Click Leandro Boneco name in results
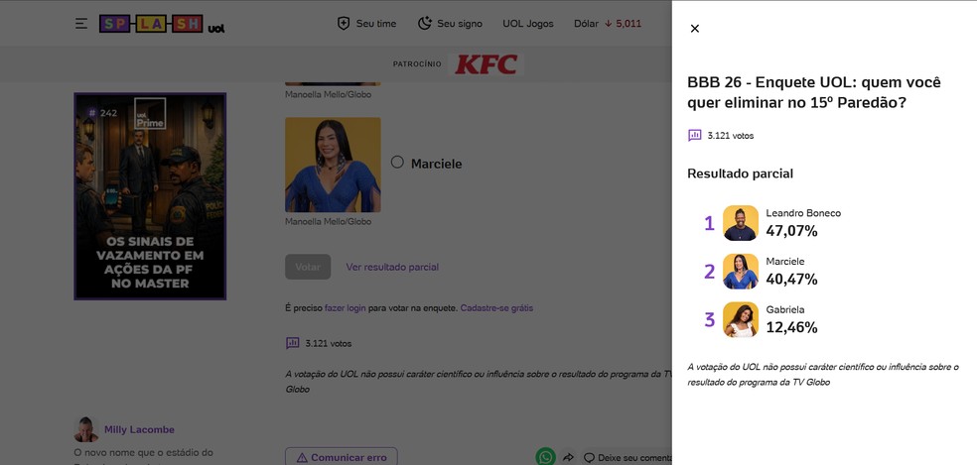 (x=803, y=213)
